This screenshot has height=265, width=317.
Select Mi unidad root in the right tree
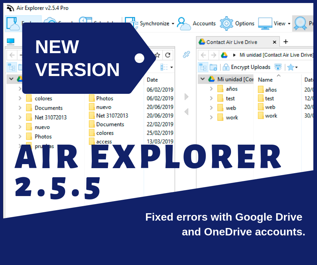click(235, 79)
